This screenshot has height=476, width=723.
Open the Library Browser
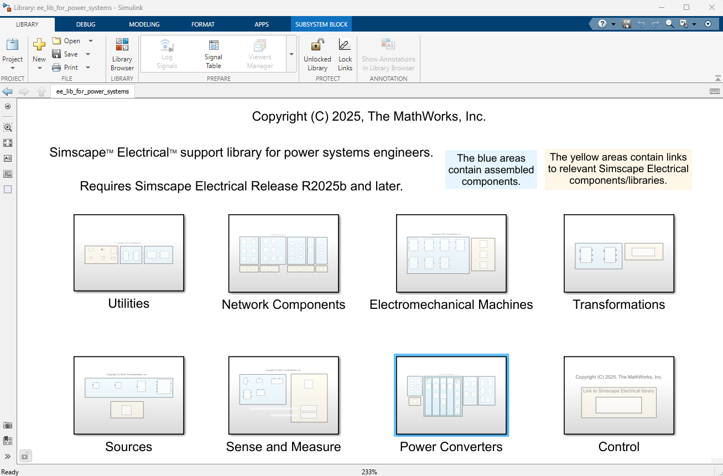tap(122, 54)
